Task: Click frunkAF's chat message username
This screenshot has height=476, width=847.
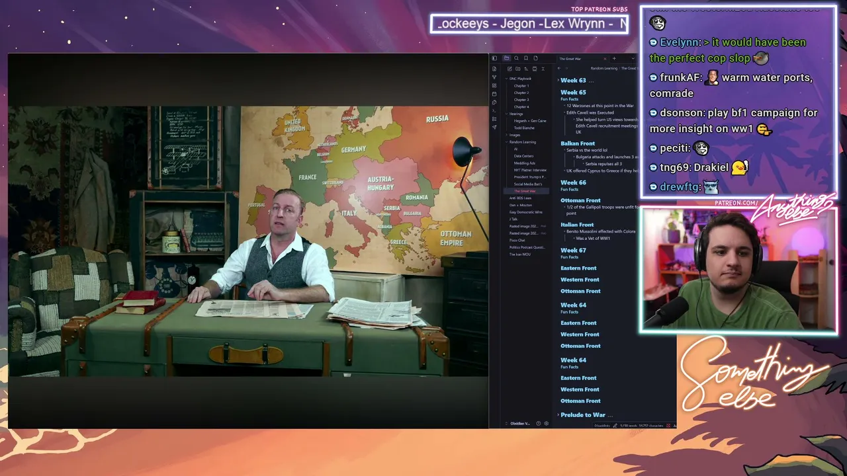Action: coord(680,77)
